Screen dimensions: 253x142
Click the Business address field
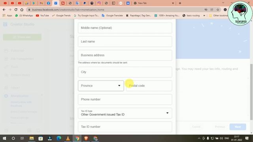click(x=125, y=55)
